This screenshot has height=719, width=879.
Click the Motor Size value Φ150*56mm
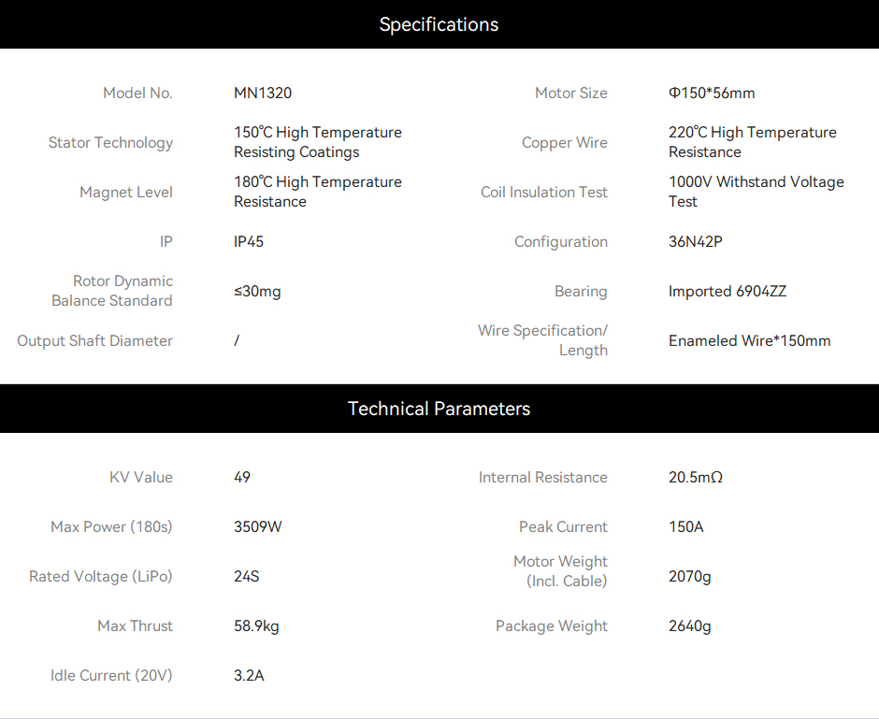tap(712, 93)
